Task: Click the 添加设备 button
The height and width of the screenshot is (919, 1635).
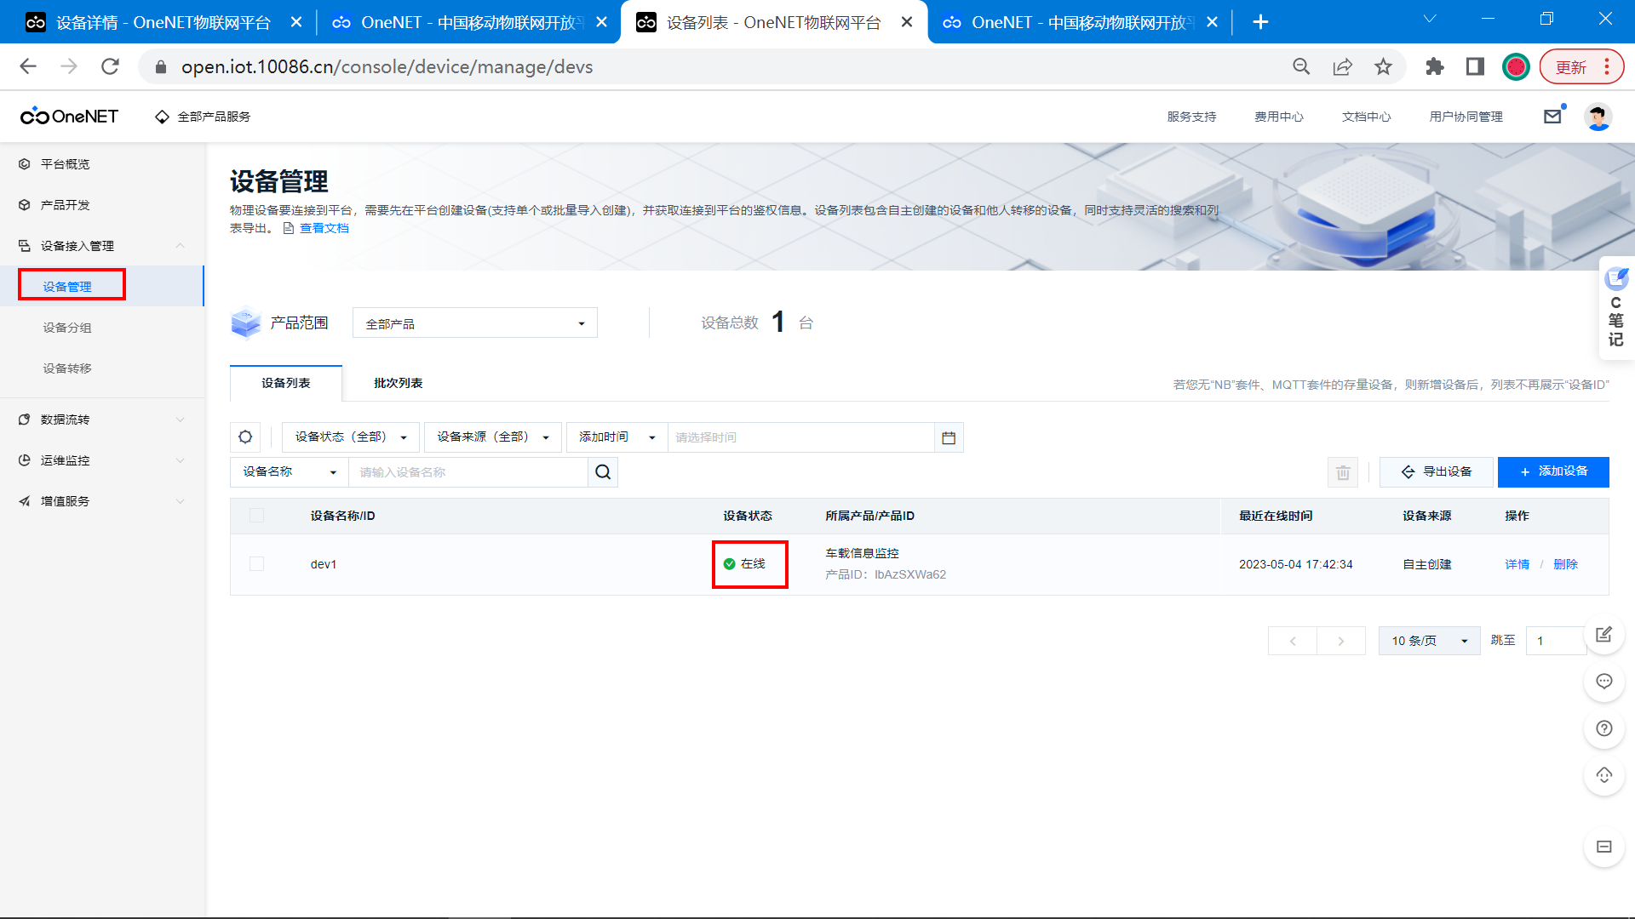Action: coord(1553,472)
